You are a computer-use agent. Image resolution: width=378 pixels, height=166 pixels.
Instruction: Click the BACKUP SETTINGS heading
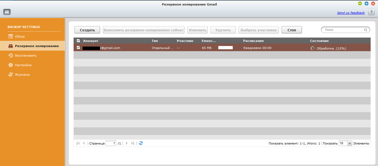pos(24,27)
